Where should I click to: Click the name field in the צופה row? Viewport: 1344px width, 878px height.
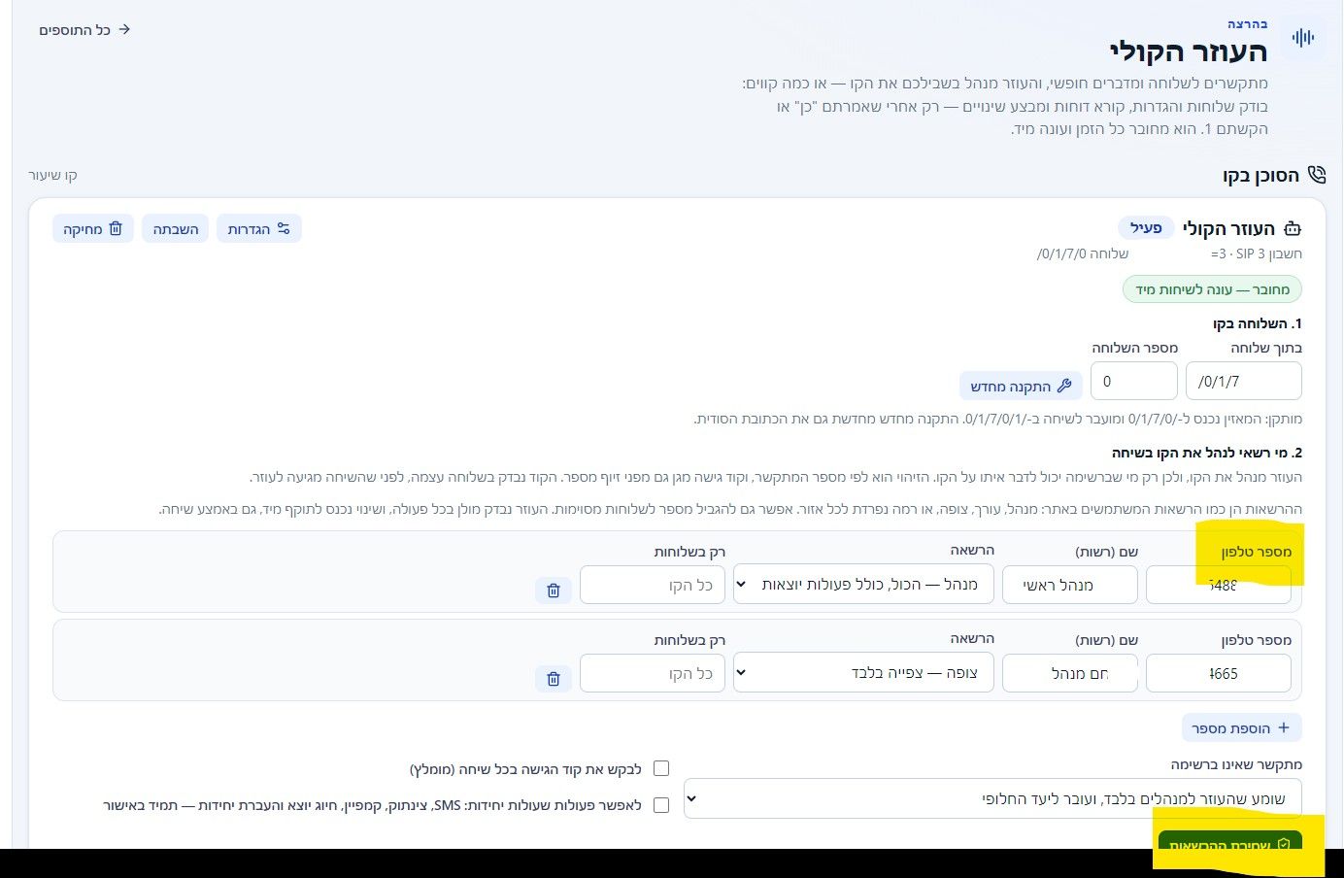(x=1069, y=673)
